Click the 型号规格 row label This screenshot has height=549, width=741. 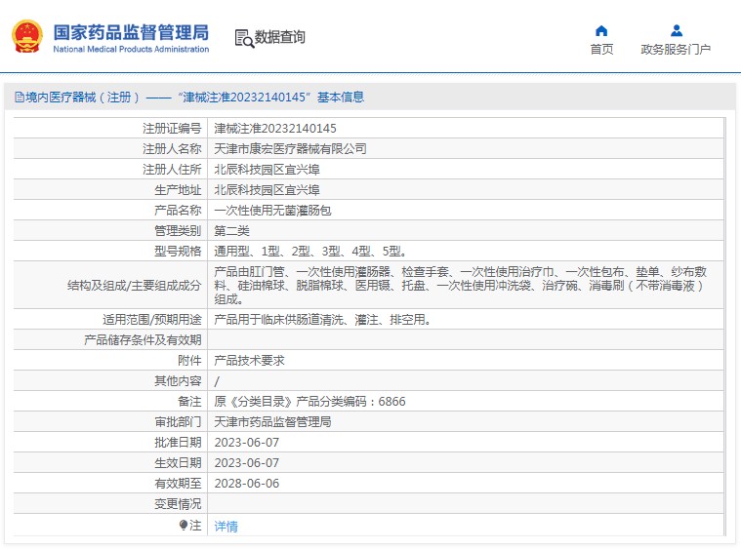coord(178,252)
